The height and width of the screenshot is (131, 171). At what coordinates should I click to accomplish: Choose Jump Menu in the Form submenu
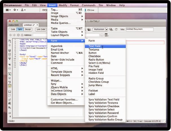pos(105,85)
